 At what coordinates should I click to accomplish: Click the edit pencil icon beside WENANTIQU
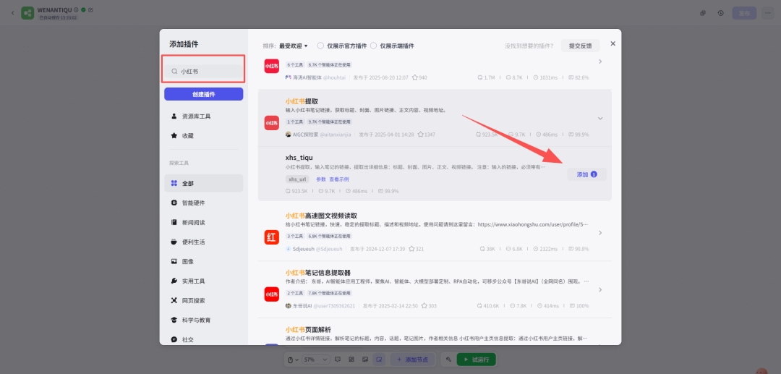pos(90,9)
